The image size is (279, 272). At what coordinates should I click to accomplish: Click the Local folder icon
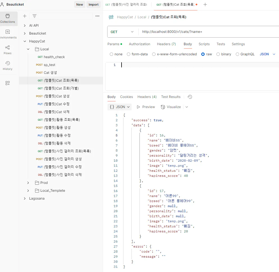(37, 49)
